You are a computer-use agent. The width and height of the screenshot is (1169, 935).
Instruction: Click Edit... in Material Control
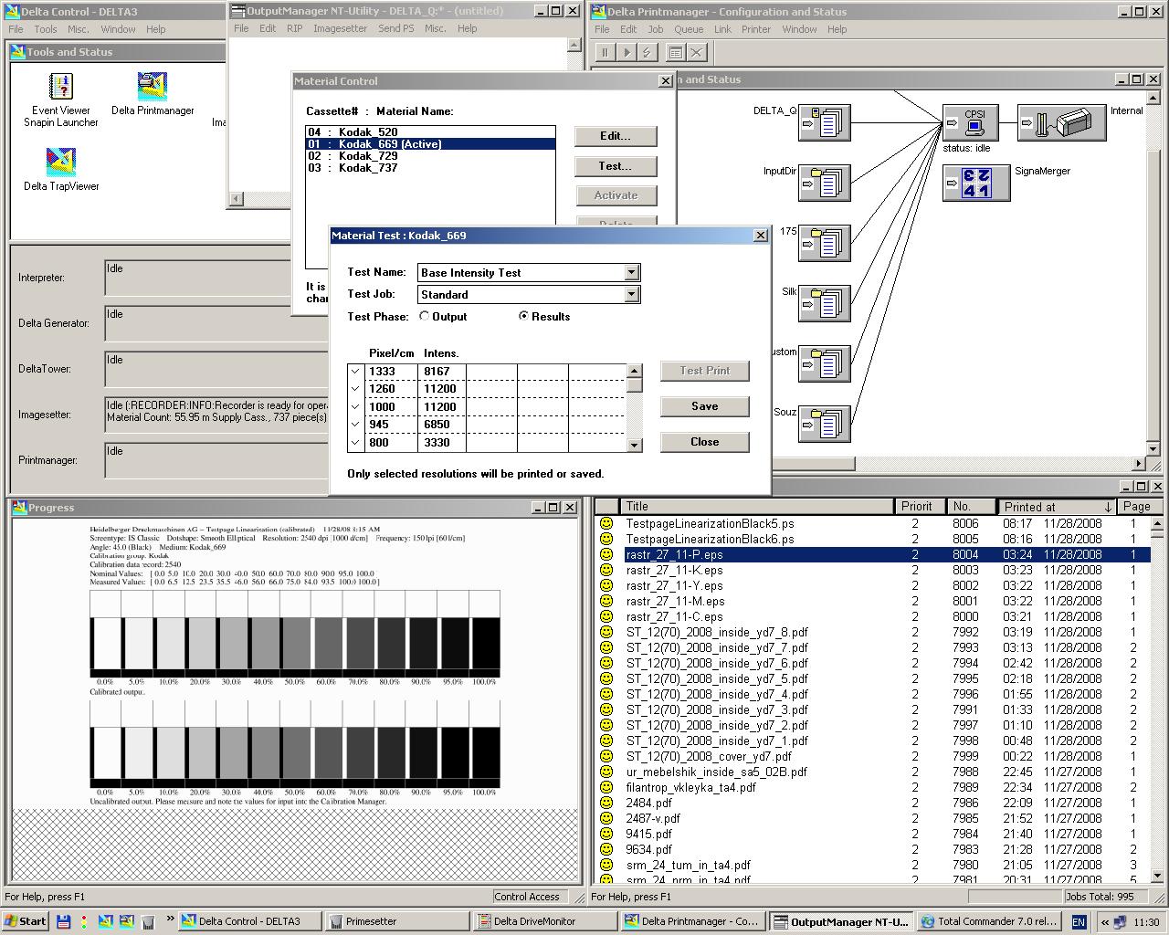(616, 136)
